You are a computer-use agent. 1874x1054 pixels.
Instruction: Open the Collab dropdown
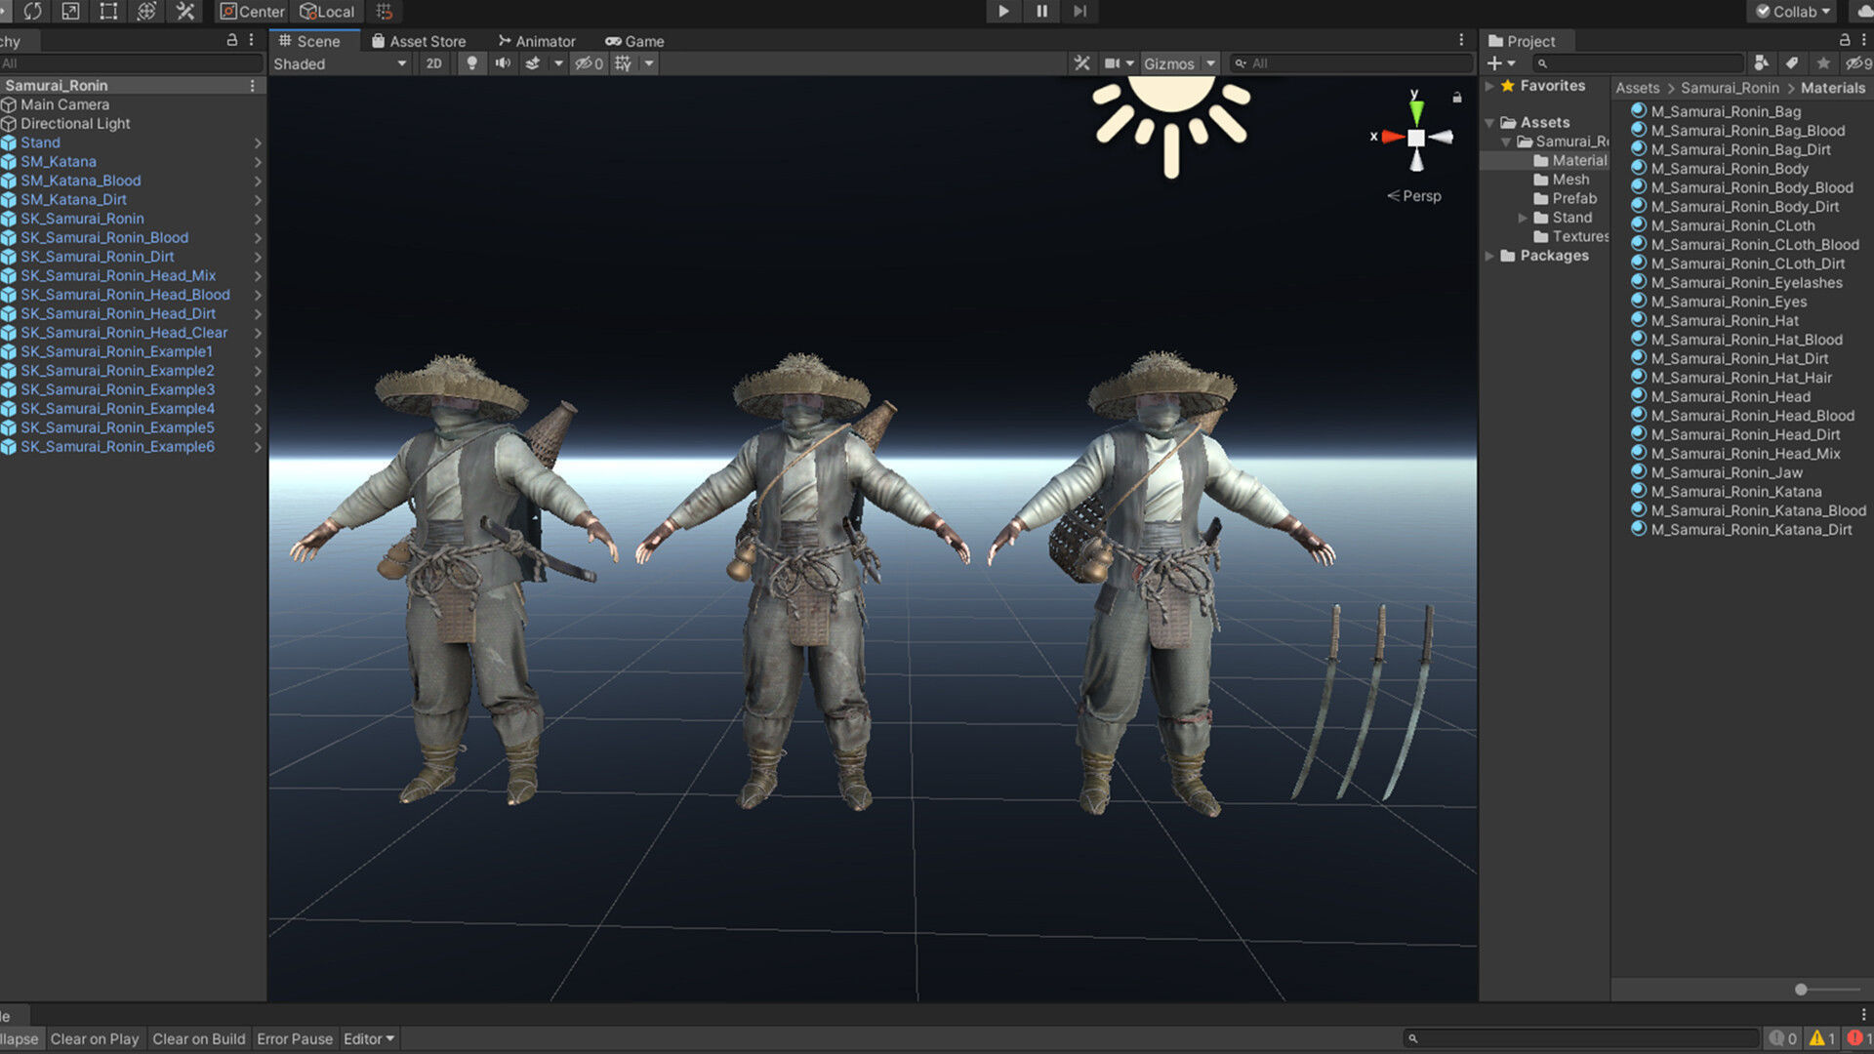point(1793,11)
